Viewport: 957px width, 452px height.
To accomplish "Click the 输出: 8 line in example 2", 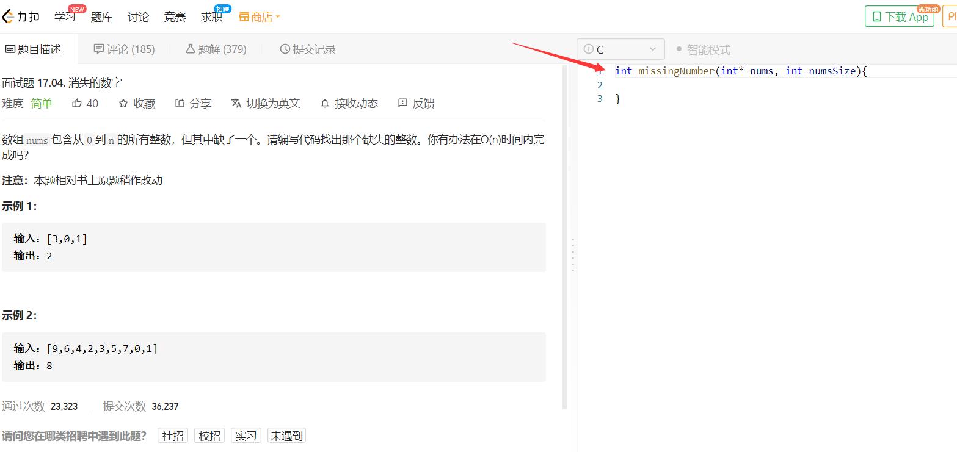I will click(x=33, y=365).
